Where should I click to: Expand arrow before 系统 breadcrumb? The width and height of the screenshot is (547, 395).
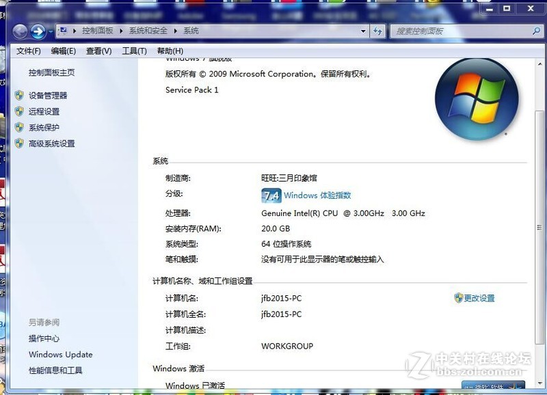176,31
